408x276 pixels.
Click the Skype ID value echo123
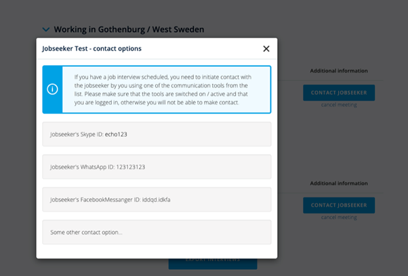coord(116,134)
